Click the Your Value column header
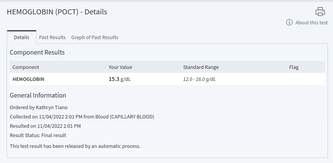The image size is (333, 163). [120, 67]
